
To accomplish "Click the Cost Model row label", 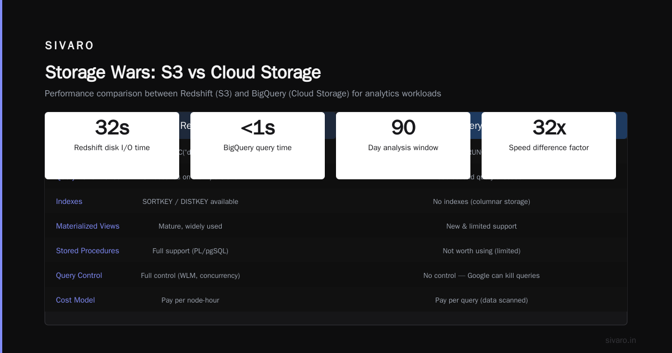I will tap(76, 300).
